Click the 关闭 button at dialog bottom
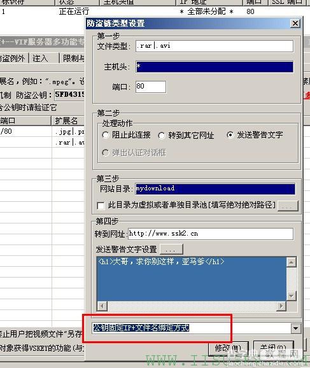The width and height of the screenshot is (310, 368). pyautogui.click(x=274, y=348)
